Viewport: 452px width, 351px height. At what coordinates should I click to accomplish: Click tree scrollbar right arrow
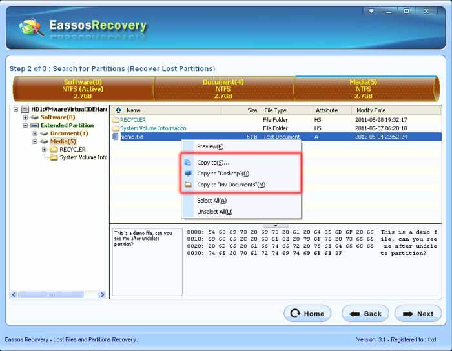tap(102, 295)
